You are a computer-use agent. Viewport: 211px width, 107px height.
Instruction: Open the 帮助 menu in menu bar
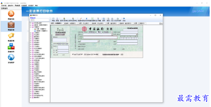click(36, 6)
